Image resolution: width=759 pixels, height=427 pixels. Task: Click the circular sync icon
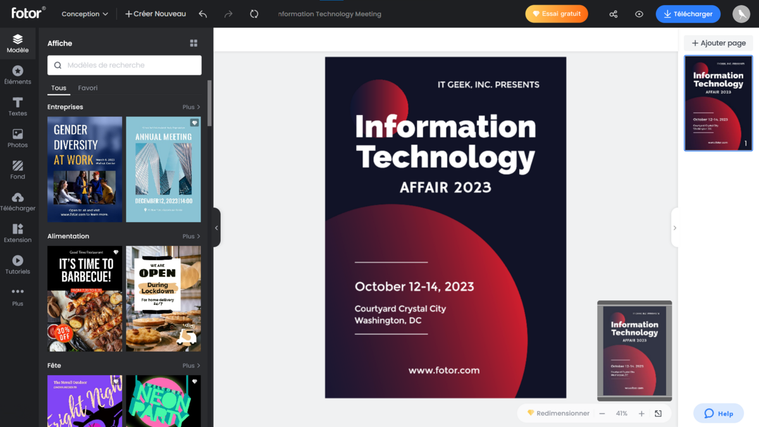[254, 14]
